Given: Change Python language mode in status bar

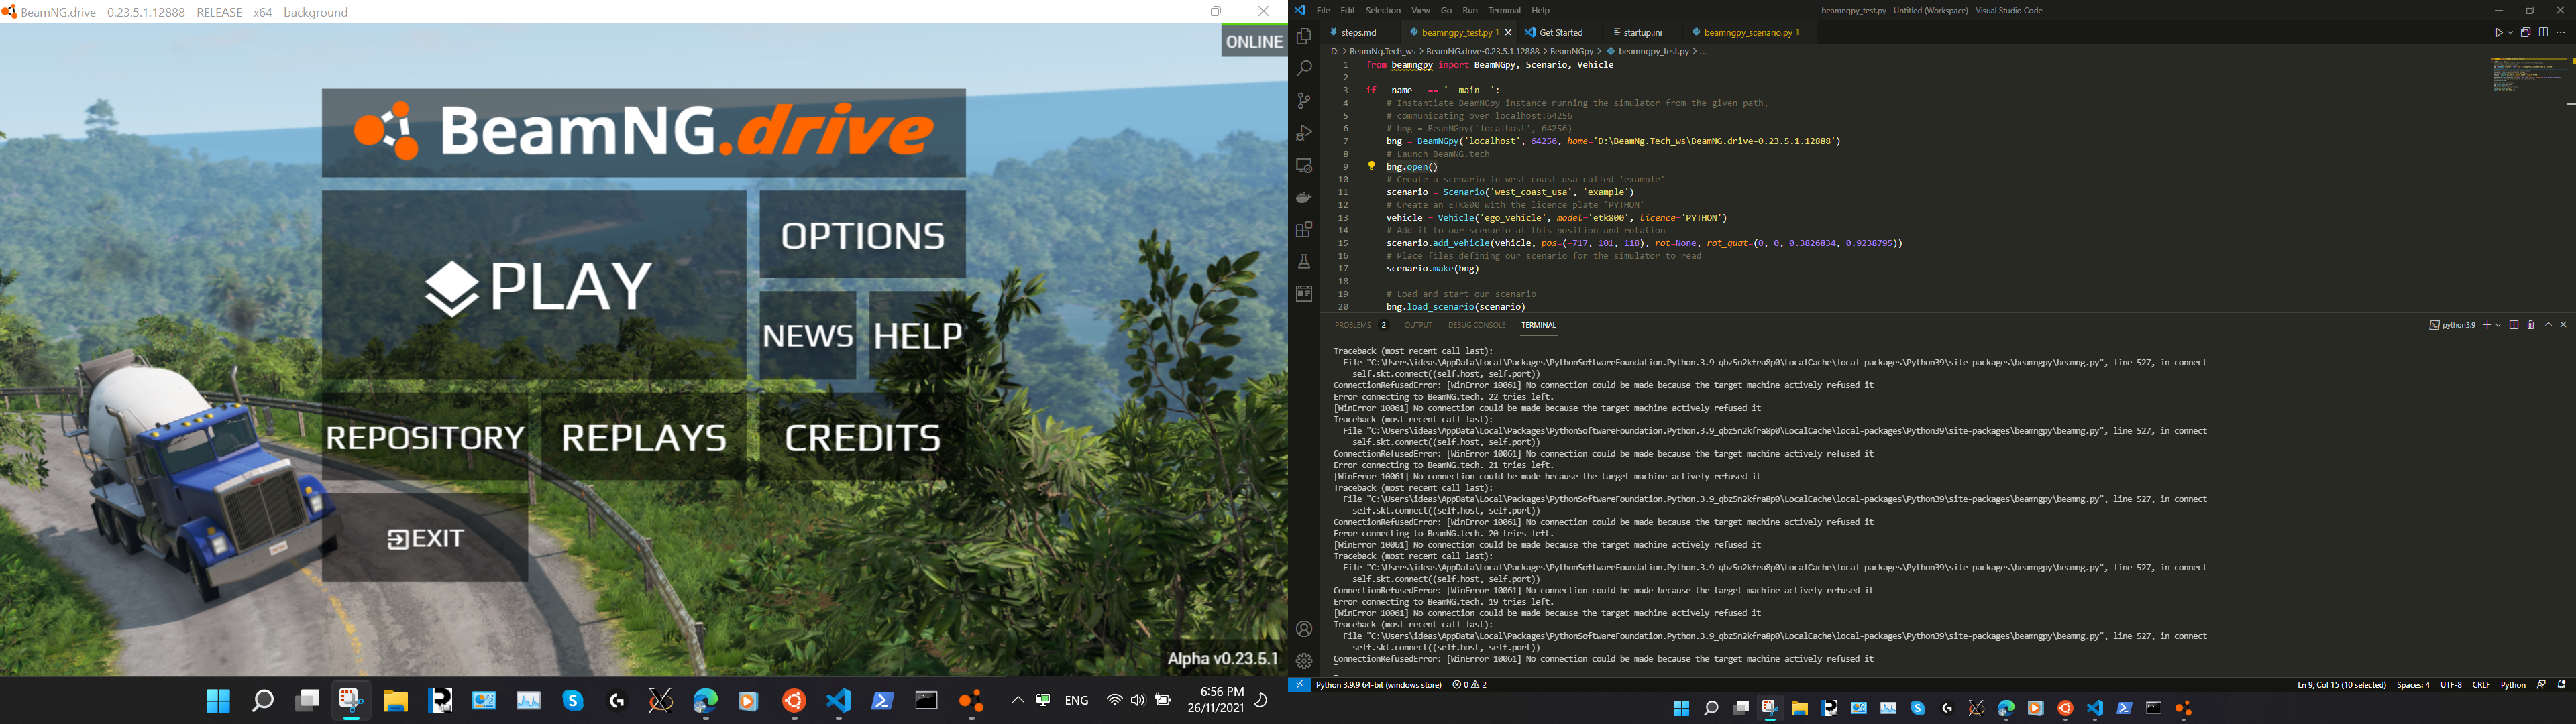Looking at the screenshot, I should (x=2513, y=685).
